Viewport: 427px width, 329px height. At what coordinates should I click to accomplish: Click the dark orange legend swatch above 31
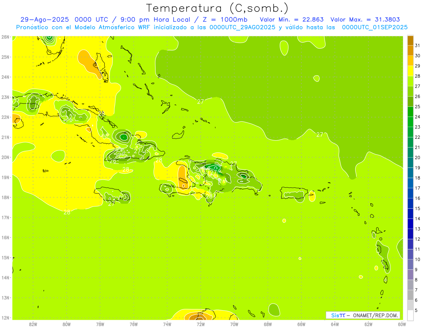pos(410,41)
